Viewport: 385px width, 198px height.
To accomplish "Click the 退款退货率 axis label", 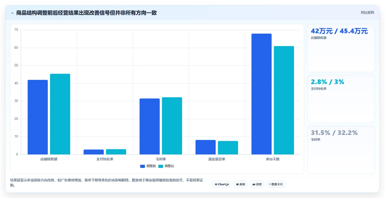I will pos(217,159).
